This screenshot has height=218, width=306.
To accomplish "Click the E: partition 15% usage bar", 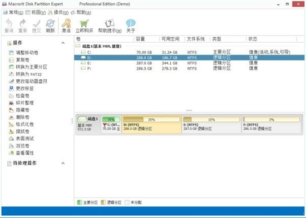I will click(211, 119).
